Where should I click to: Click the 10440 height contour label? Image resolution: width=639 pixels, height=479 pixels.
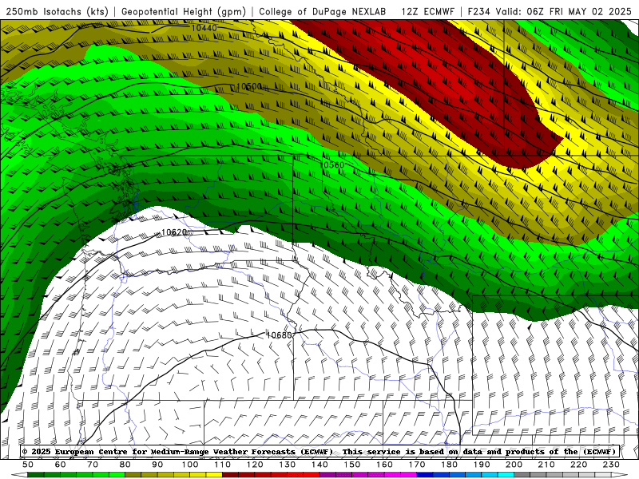(x=204, y=28)
